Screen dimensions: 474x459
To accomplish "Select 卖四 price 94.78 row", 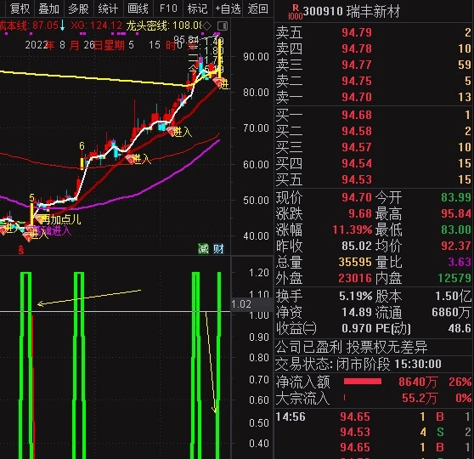I will tap(373, 48).
